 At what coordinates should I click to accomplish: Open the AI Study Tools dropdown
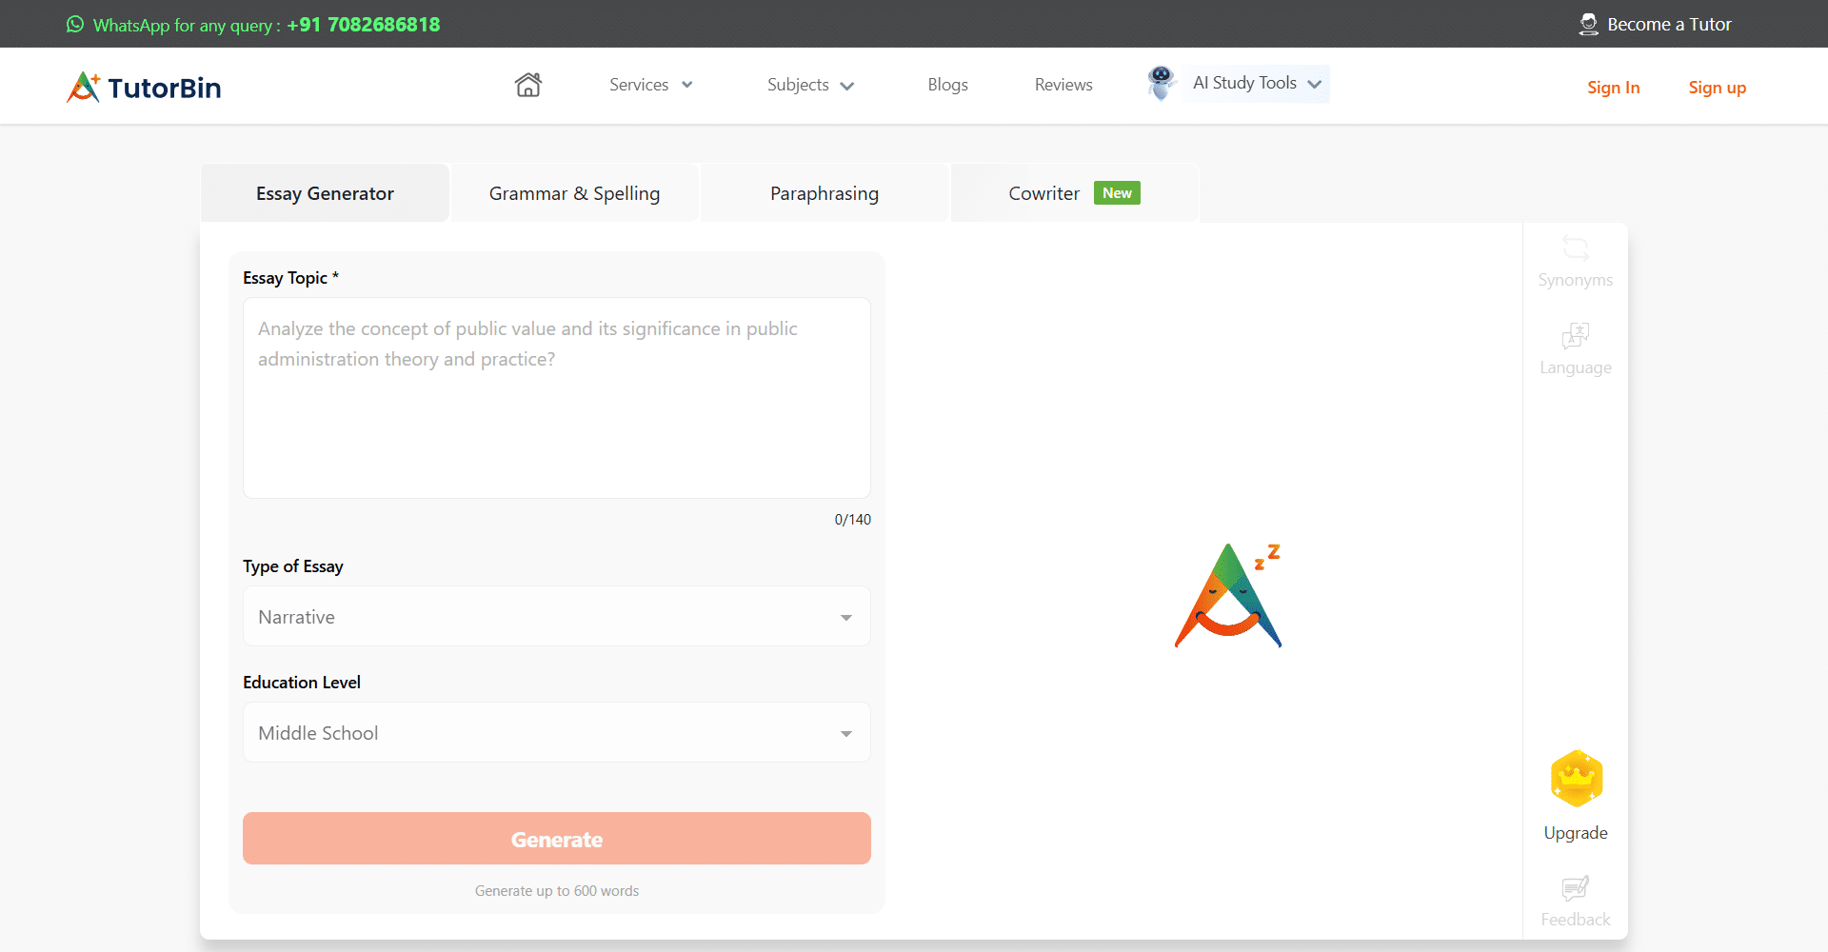coord(1256,84)
